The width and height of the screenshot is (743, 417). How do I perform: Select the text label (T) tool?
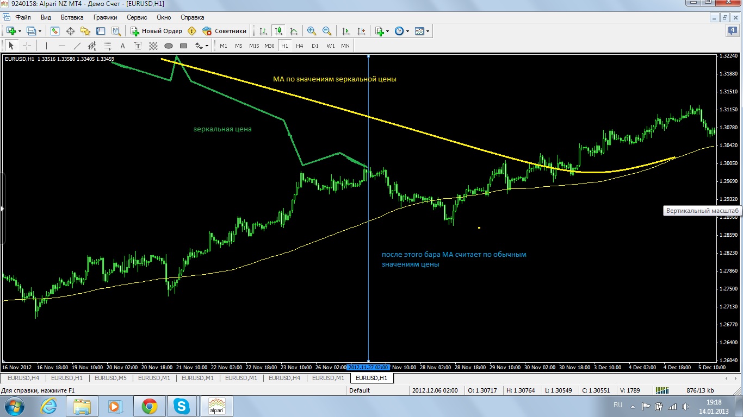tap(138, 46)
